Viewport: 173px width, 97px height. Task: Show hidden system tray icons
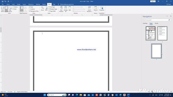point(150,95)
